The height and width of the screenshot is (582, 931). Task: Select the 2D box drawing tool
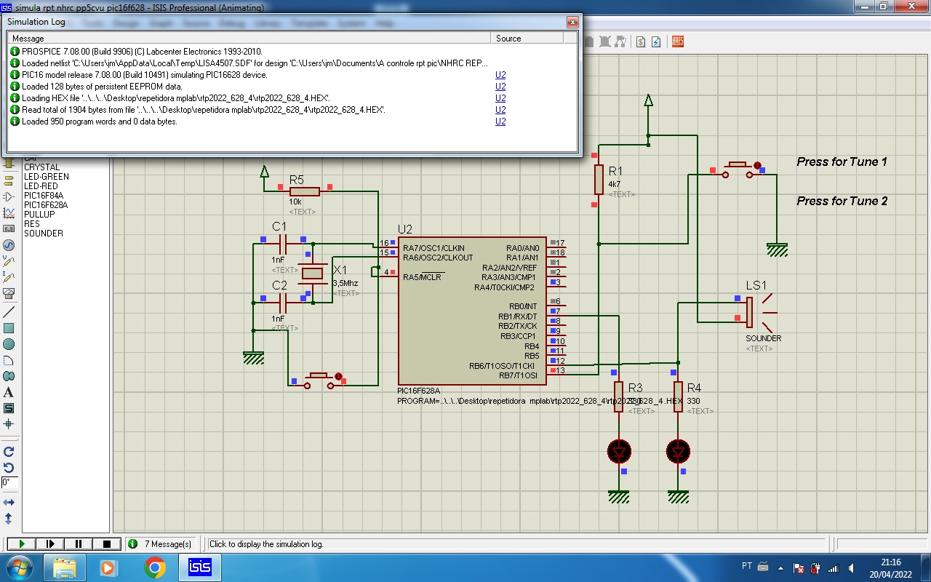[9, 328]
